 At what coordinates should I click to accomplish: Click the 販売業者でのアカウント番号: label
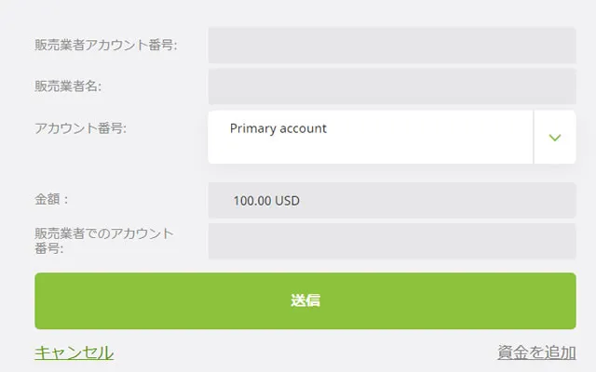tap(104, 241)
